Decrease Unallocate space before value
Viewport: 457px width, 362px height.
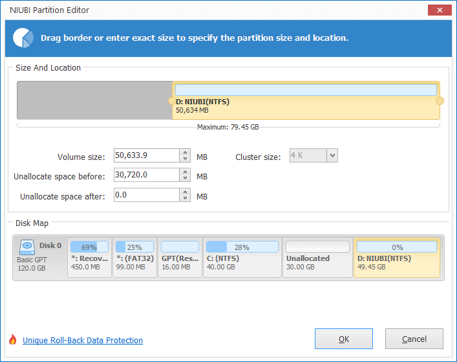(x=185, y=178)
